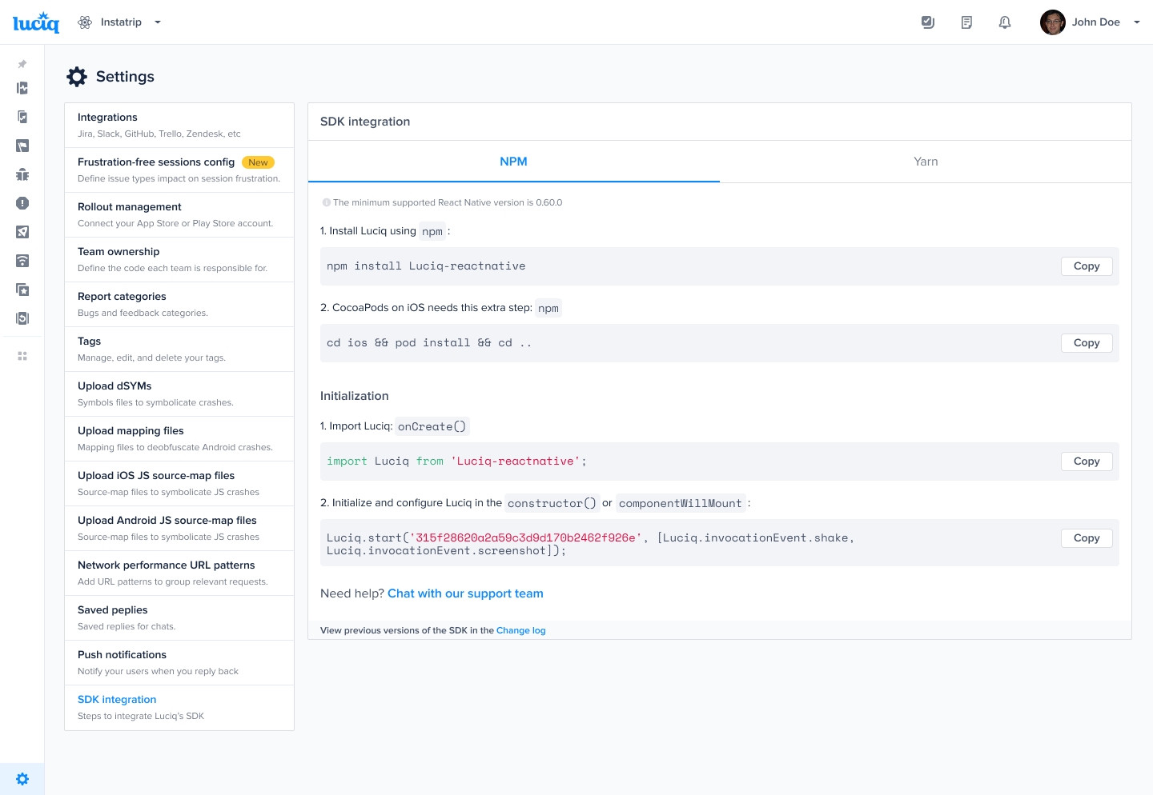Click the blue settings gear at sidebar bottom
The height and width of the screenshot is (795, 1153).
[22, 779]
